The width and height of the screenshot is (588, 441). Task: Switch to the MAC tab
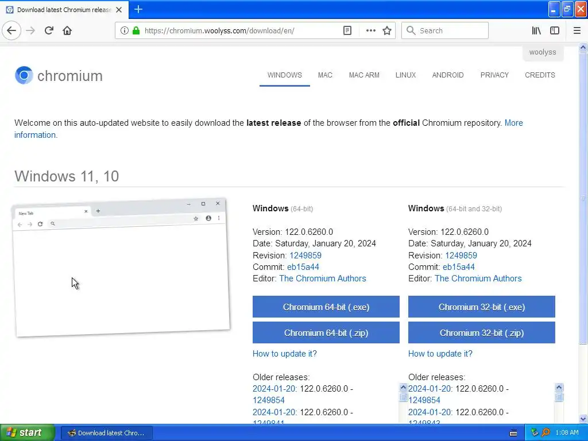pyautogui.click(x=325, y=75)
